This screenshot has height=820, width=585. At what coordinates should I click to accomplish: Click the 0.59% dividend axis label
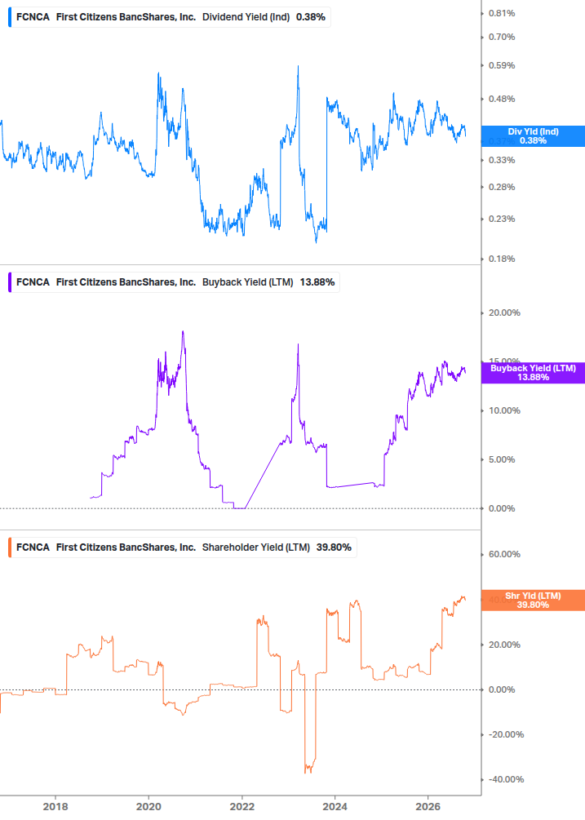click(x=502, y=65)
